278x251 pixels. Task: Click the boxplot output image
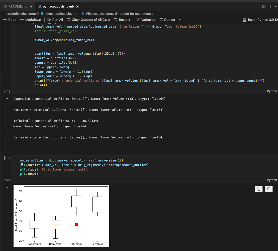[x=61, y=216]
